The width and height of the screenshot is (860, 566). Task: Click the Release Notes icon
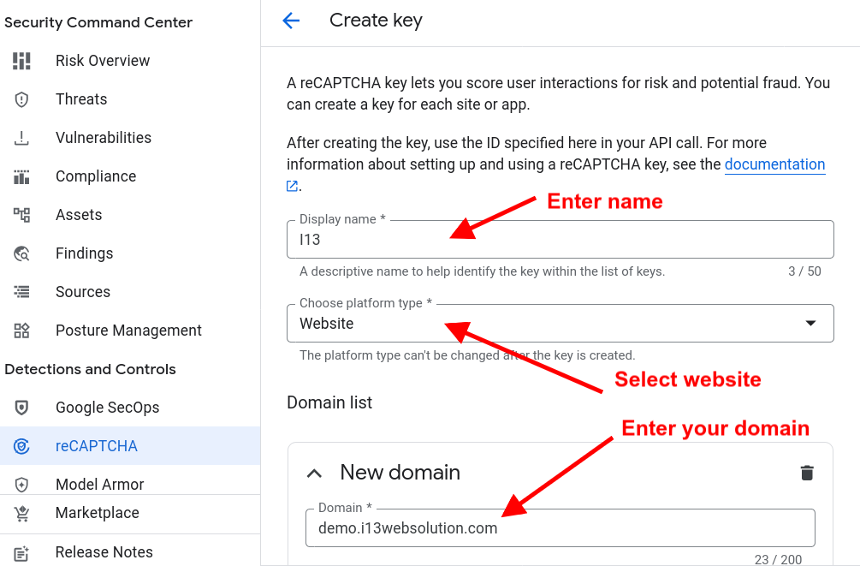21,553
